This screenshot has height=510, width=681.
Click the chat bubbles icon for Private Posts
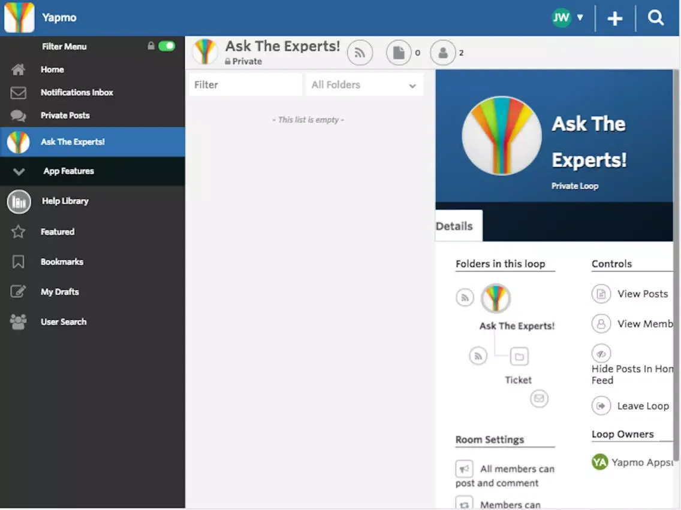pyautogui.click(x=18, y=116)
